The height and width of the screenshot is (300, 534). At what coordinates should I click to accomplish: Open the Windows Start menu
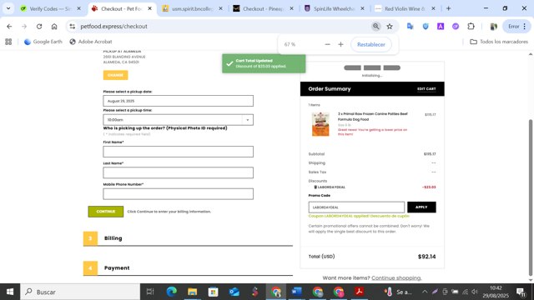[x=10, y=292]
